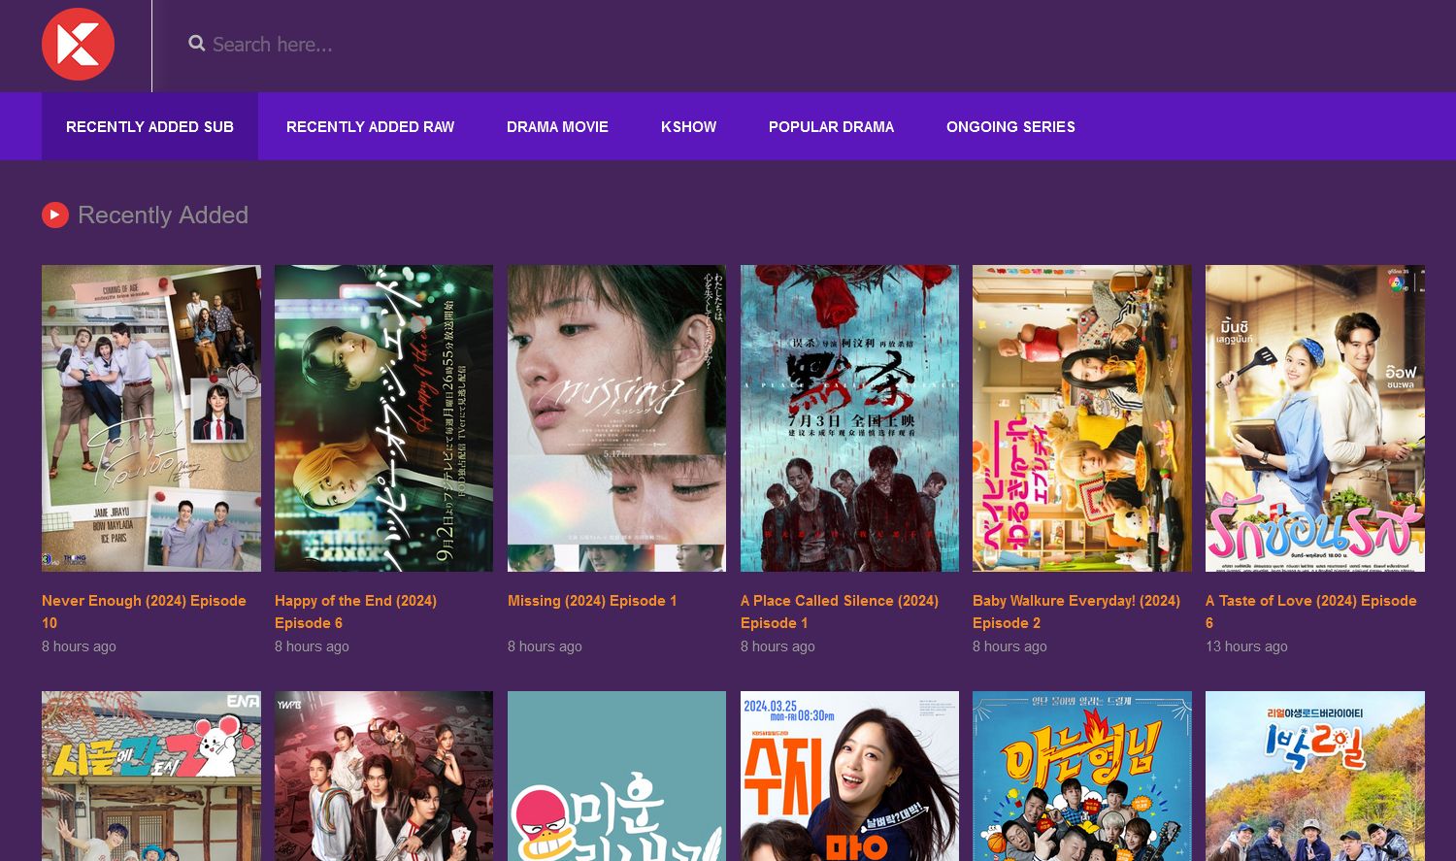Click the 2024.03.25 drama poster
1456x861 pixels.
click(x=849, y=776)
